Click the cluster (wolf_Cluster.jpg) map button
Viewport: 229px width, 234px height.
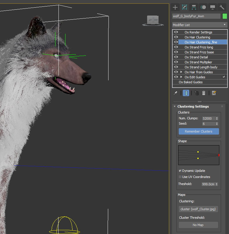198,209
